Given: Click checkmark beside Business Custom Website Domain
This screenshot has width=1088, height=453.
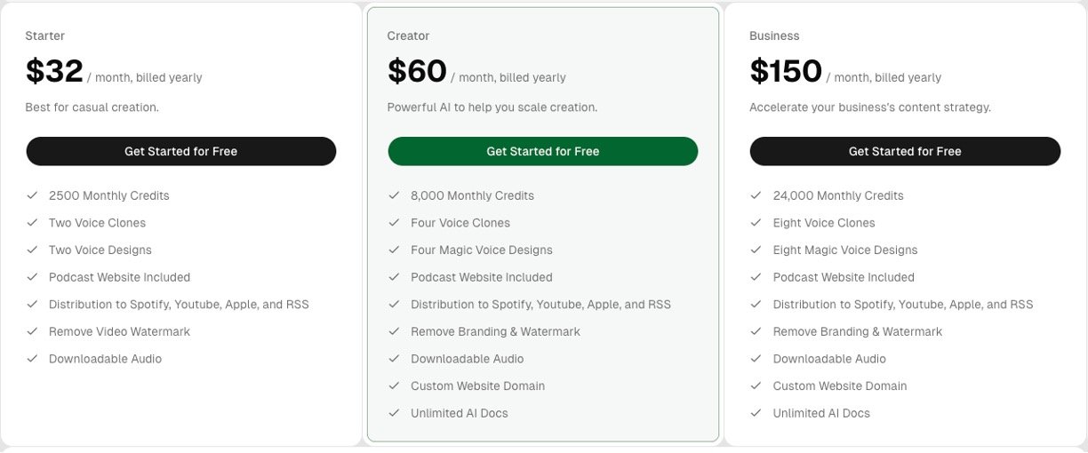Looking at the screenshot, I should [x=756, y=385].
